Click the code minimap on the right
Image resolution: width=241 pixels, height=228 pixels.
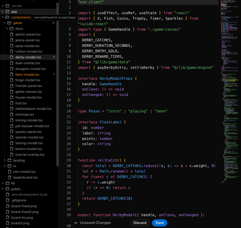tap(229, 92)
